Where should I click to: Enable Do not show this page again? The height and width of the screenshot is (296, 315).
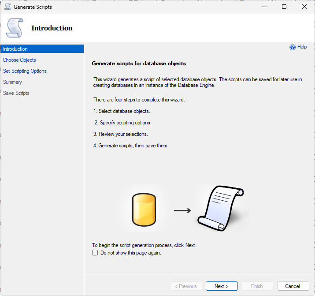[95, 253]
